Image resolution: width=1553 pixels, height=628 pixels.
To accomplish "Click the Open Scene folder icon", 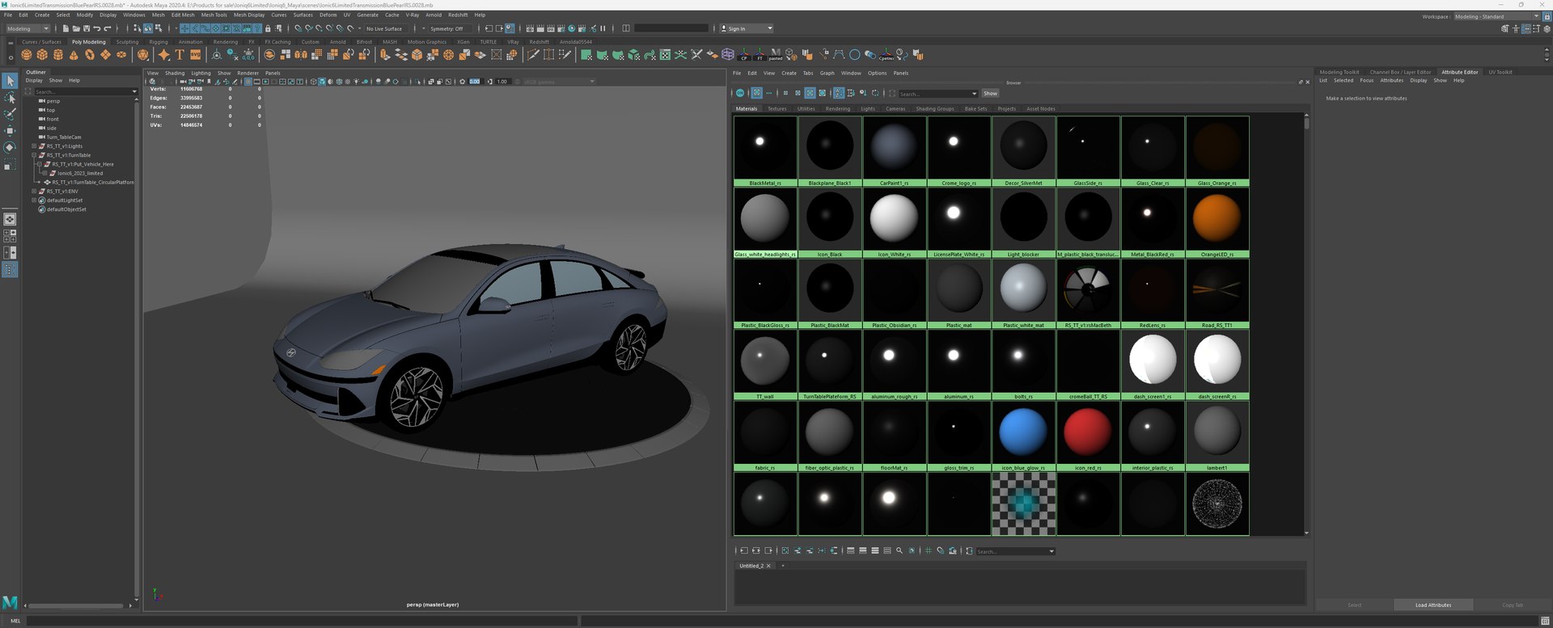I will point(76,28).
